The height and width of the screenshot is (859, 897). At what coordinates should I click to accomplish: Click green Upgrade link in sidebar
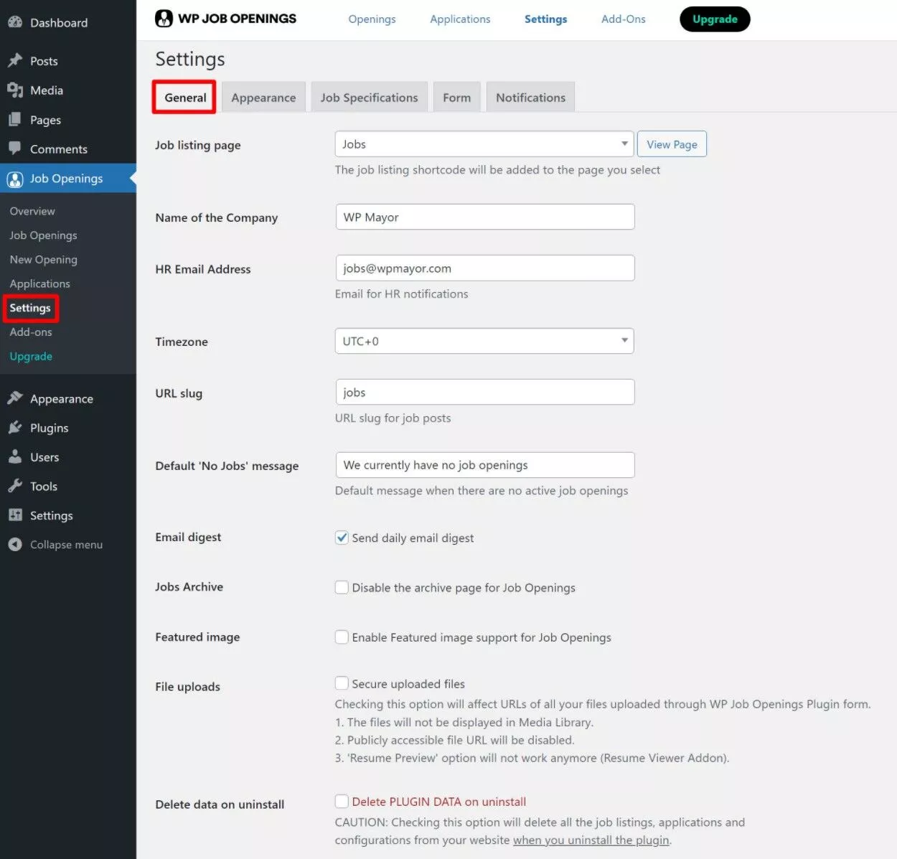coord(31,356)
